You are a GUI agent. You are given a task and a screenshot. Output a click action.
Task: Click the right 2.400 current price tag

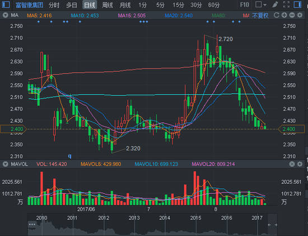pyautogui.click(x=292, y=129)
